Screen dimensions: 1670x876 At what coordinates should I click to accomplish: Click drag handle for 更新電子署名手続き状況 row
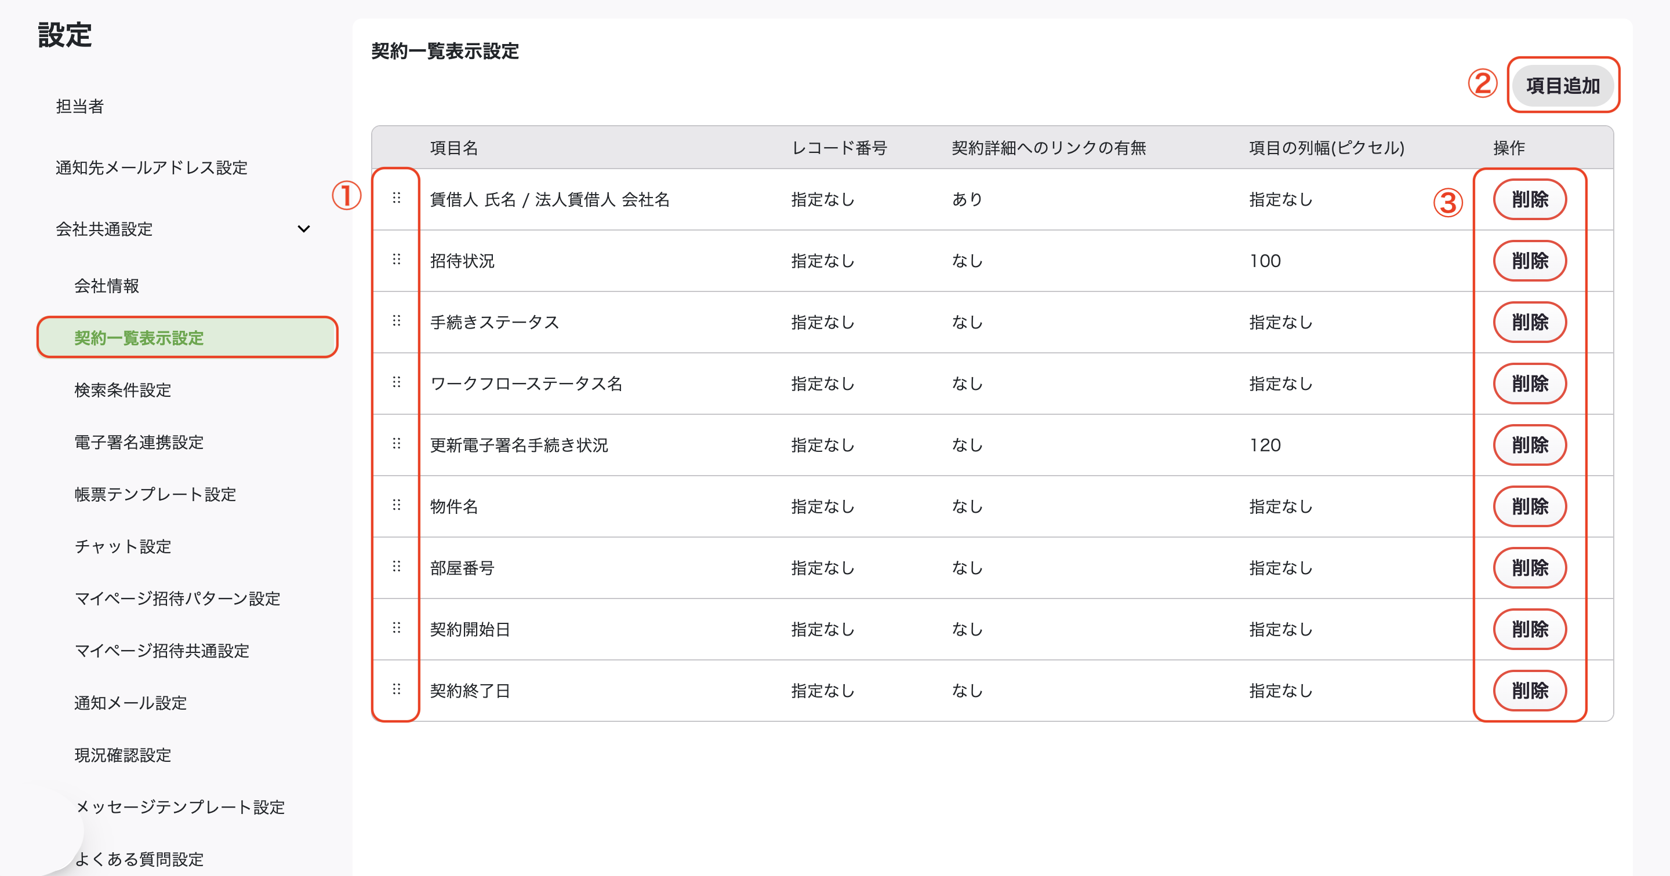tap(397, 444)
